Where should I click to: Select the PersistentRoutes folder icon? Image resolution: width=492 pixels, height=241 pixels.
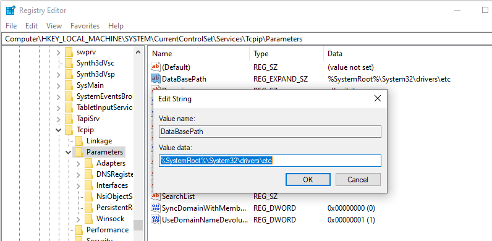click(x=89, y=208)
